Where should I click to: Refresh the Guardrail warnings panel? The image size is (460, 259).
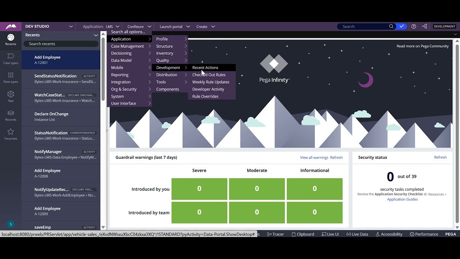click(x=336, y=158)
